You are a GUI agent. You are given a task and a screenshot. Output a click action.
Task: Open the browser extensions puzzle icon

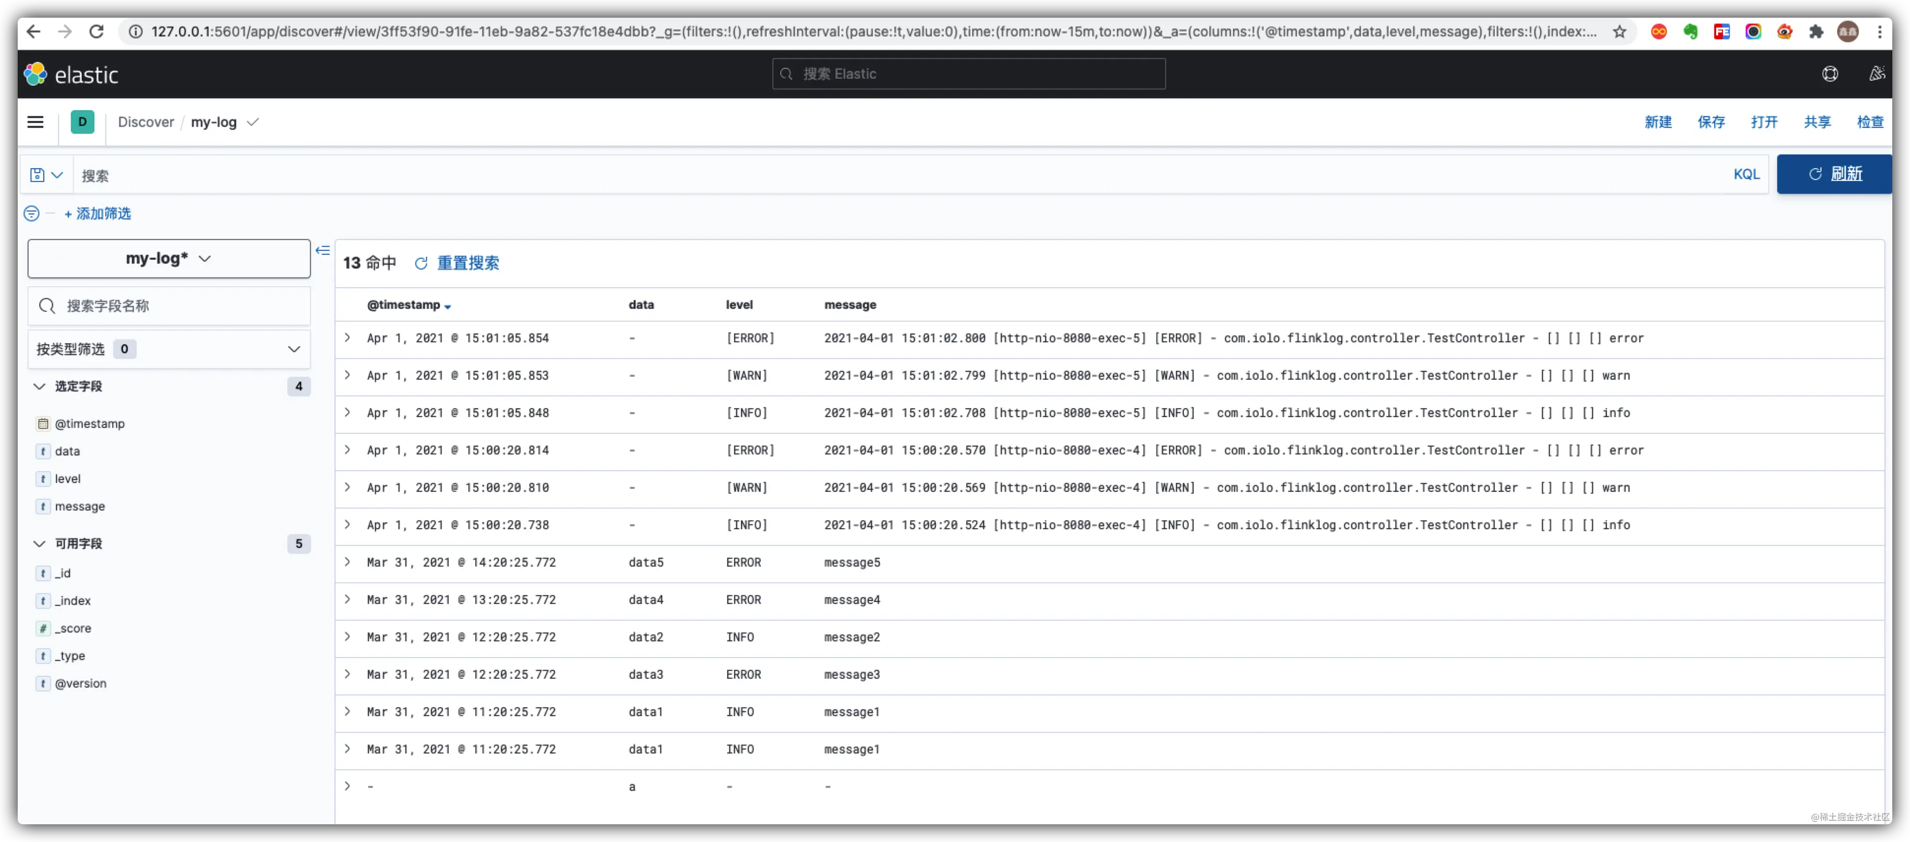click(x=1816, y=31)
